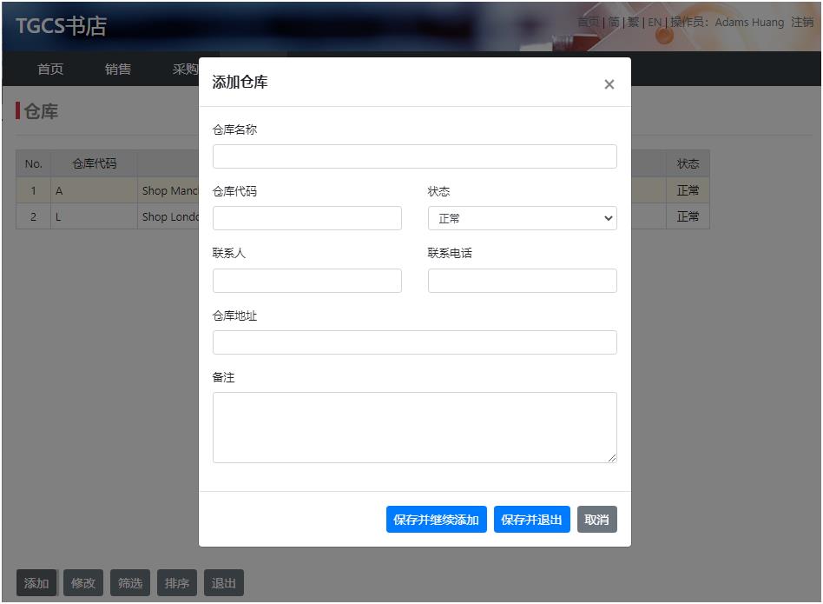Click the 注销 logout link

[x=802, y=23]
